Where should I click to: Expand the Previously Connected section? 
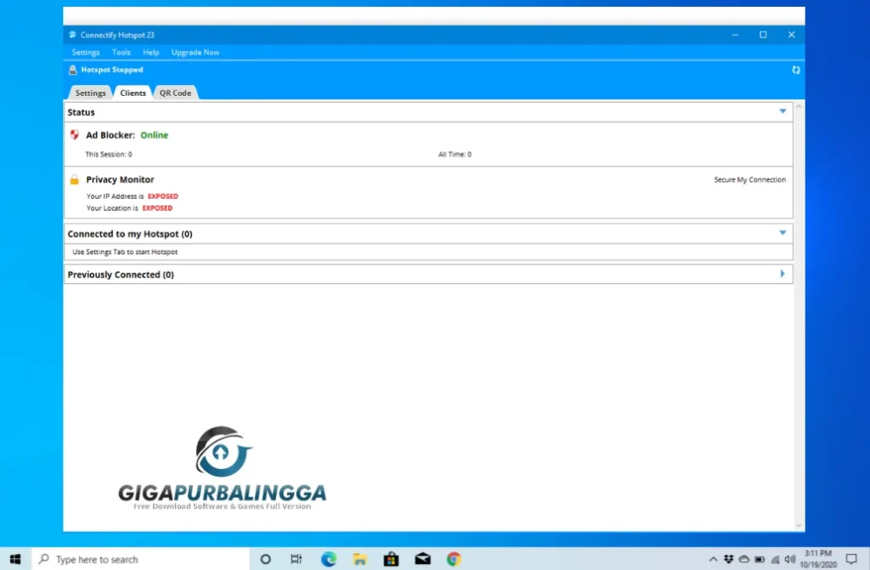[x=782, y=274]
